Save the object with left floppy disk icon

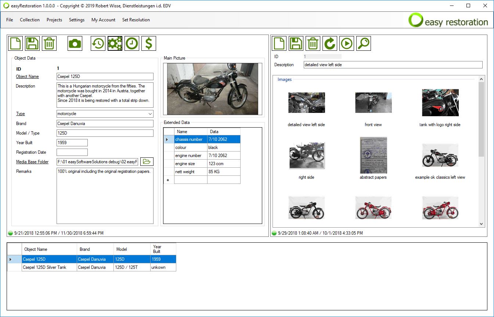32,43
